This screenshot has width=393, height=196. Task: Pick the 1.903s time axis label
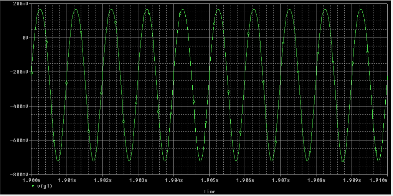138,180
